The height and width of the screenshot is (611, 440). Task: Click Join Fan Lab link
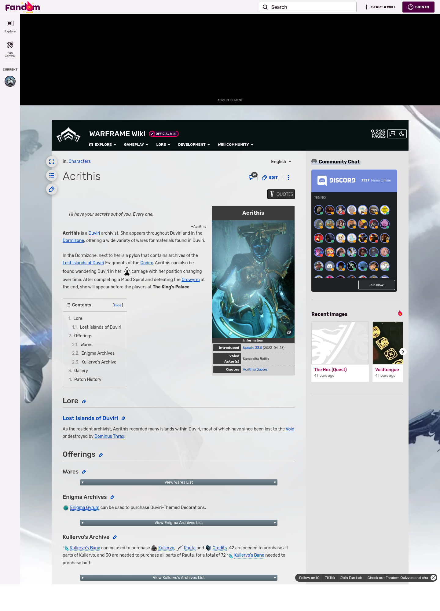point(351,578)
